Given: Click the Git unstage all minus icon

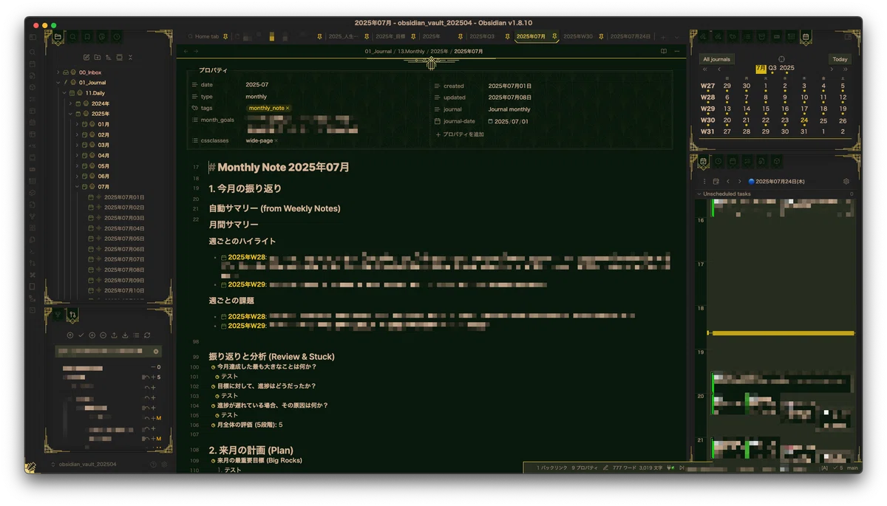Looking at the screenshot, I should (103, 335).
